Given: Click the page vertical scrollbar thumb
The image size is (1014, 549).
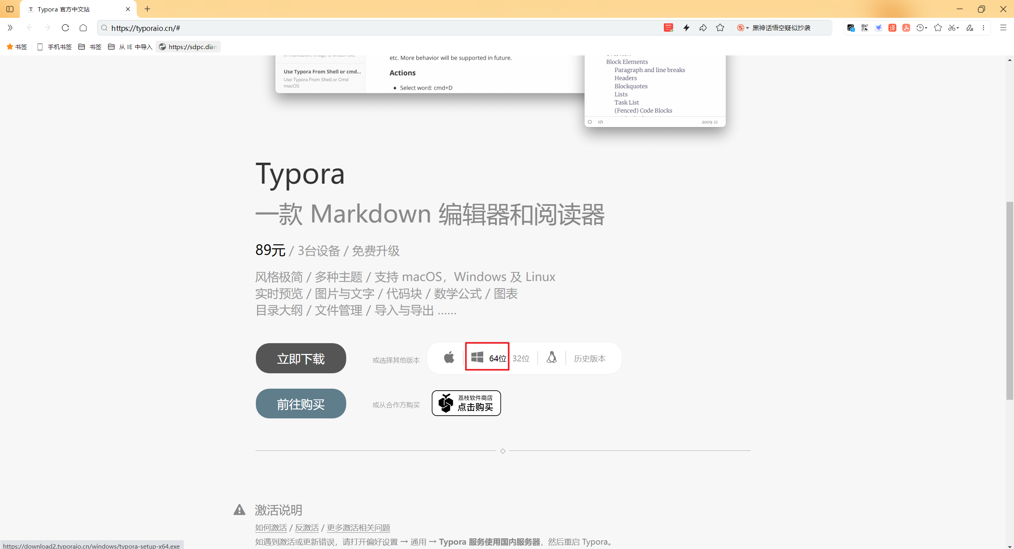Looking at the screenshot, I should 1010,301.
